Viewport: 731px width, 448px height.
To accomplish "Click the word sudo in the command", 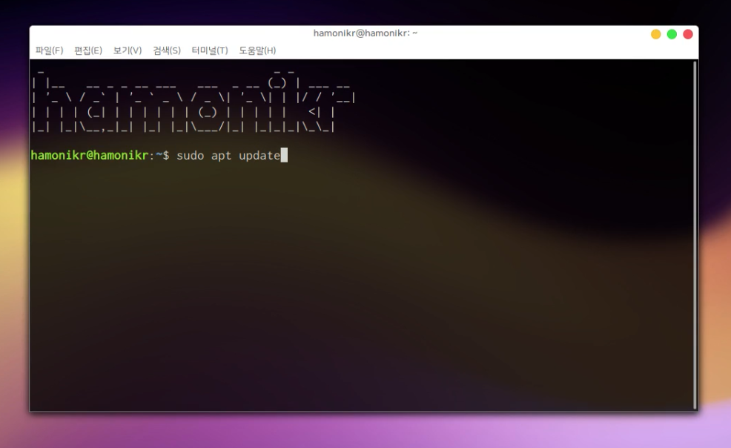I will [190, 156].
